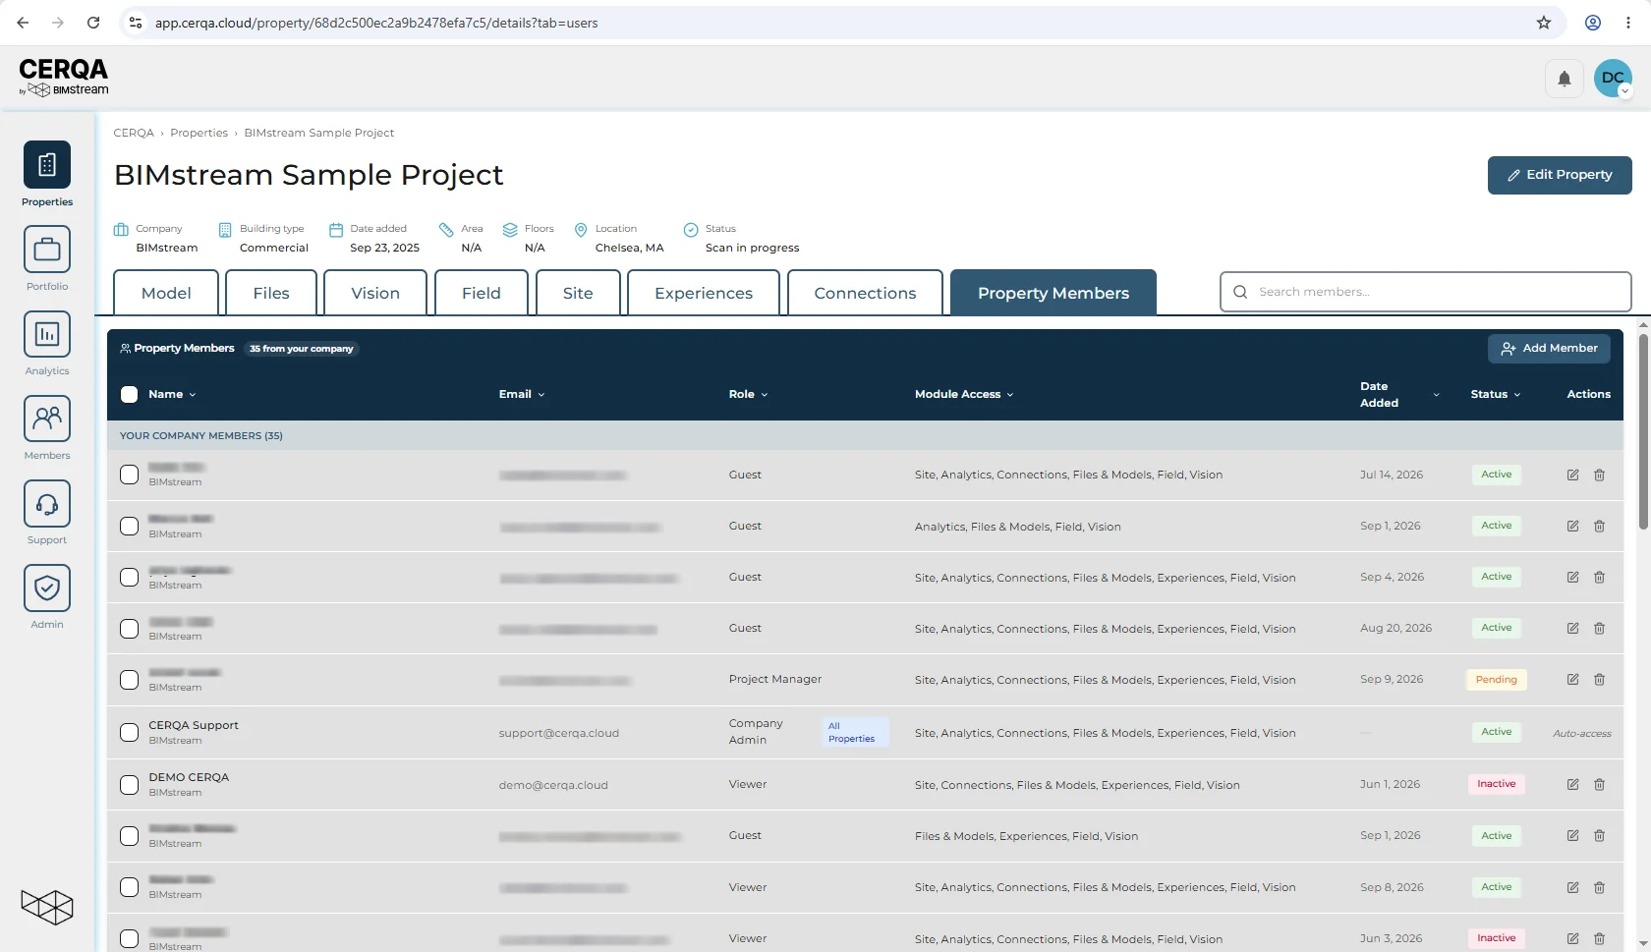Check the box for the Jun 3, 2026 member
Screen dimensions: 1651x952
pyautogui.click(x=129, y=938)
